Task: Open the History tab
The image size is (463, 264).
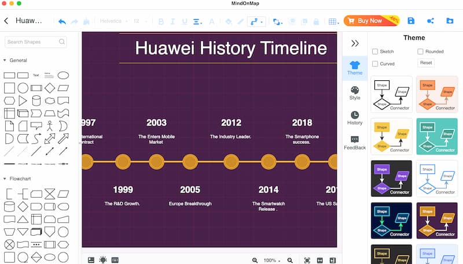Action: (x=355, y=118)
